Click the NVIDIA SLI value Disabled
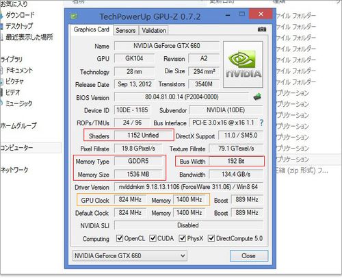The width and height of the screenshot is (342, 278). pyautogui.click(x=188, y=225)
